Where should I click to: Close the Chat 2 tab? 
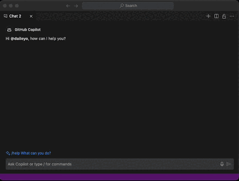(31, 16)
